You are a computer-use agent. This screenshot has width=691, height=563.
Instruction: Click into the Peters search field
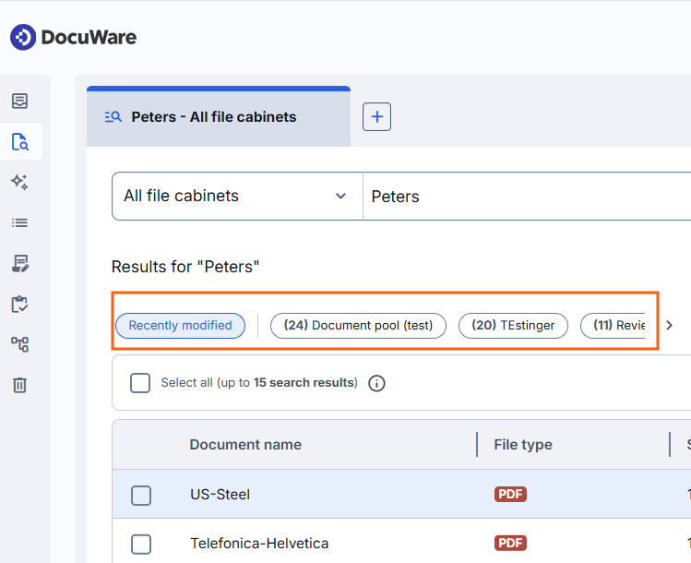527,197
